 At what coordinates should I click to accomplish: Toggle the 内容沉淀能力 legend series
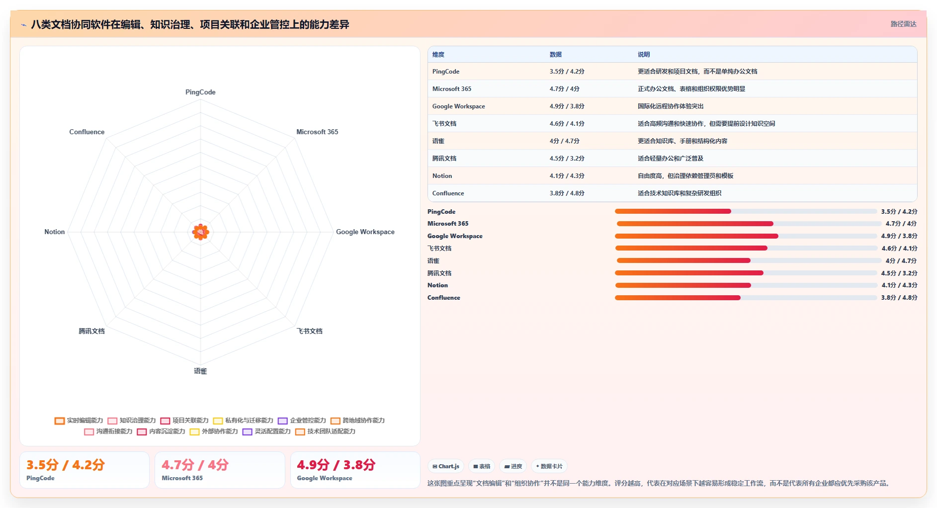point(161,431)
